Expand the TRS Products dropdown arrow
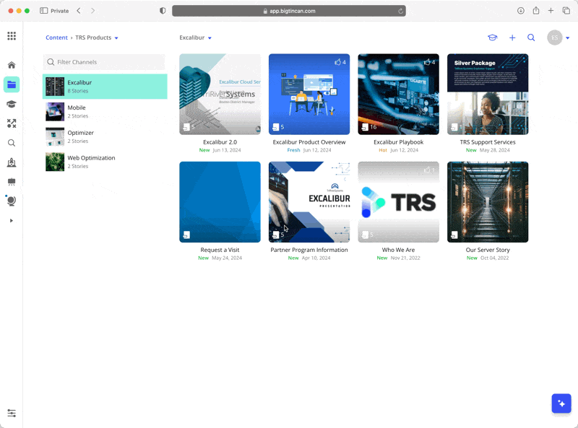Image resolution: width=578 pixels, height=428 pixels. tap(116, 38)
